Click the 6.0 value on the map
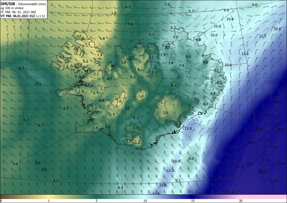Screen dimensions: 287x203 tap(188, 57)
